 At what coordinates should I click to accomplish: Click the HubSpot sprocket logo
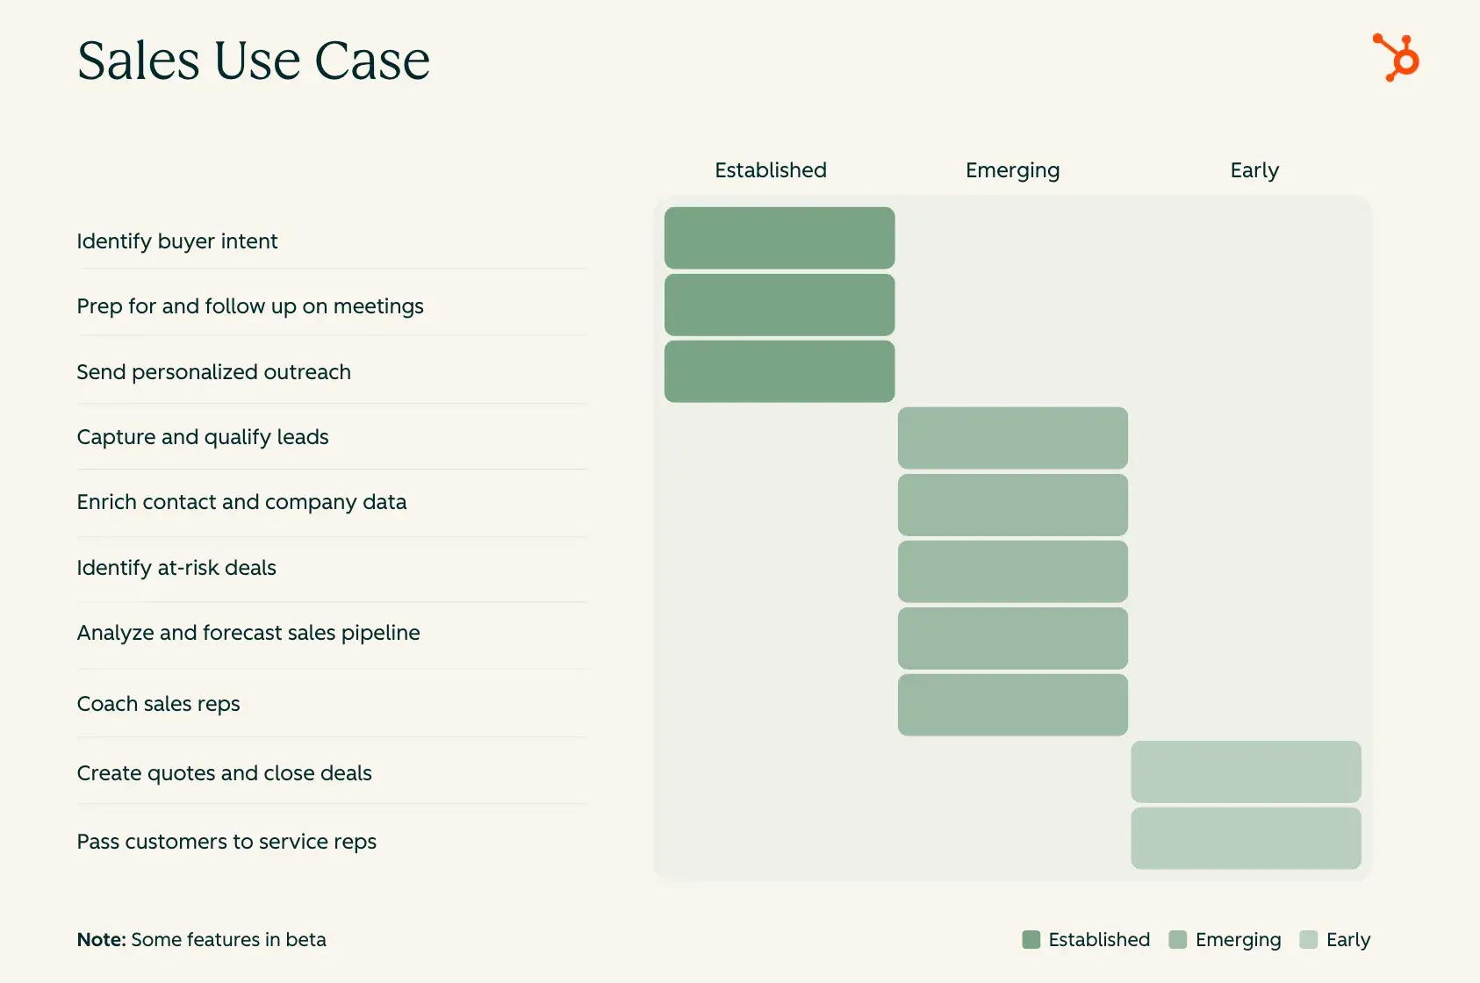tap(1396, 58)
